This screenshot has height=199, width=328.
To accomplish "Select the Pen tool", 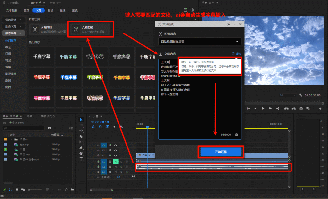I will (81, 147).
